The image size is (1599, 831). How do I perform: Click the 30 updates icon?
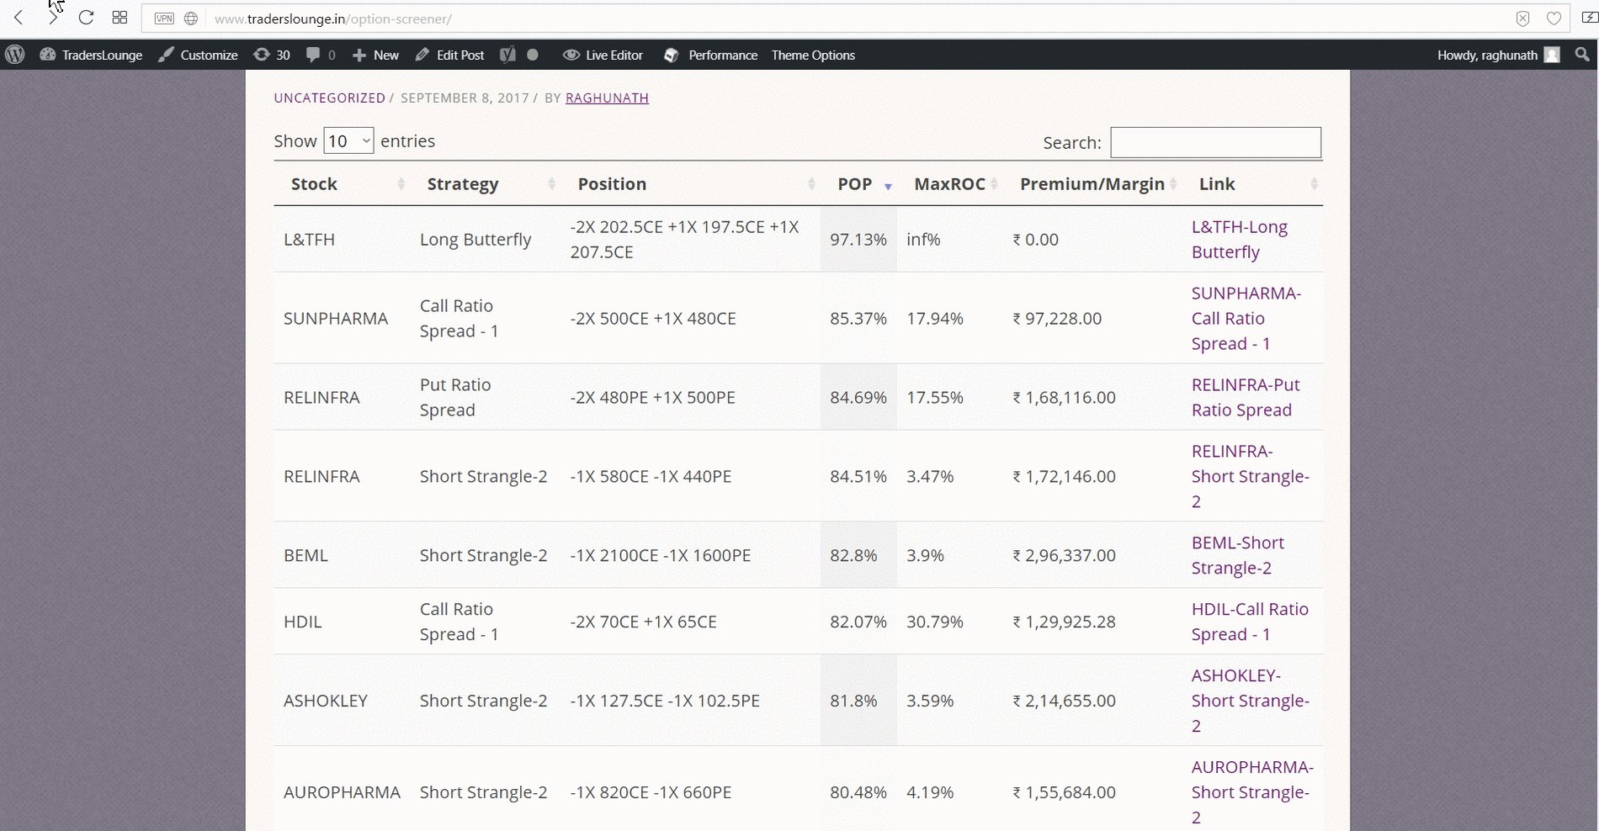[272, 55]
